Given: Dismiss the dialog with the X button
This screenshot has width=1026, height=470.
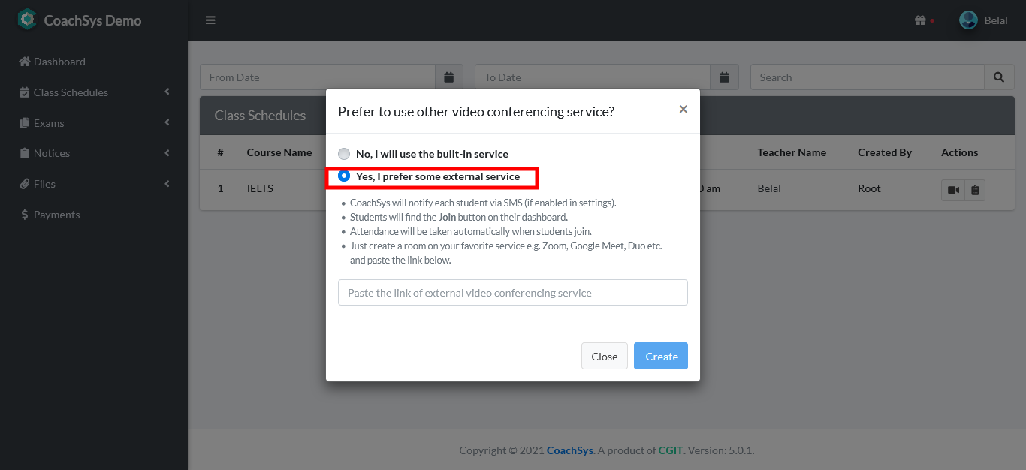Looking at the screenshot, I should [683, 109].
